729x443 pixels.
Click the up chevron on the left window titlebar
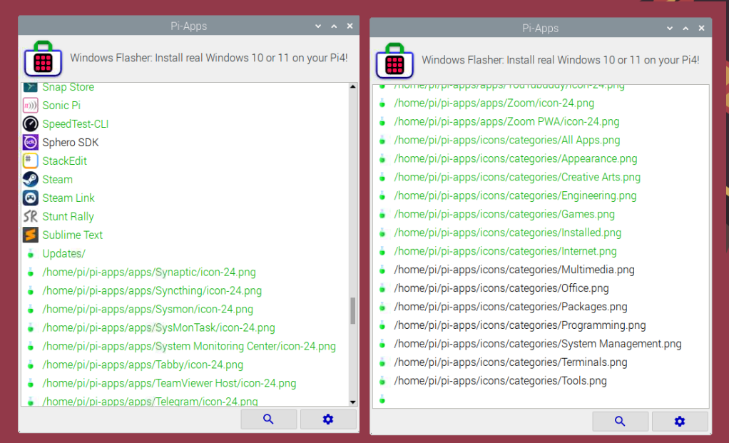[x=333, y=26]
